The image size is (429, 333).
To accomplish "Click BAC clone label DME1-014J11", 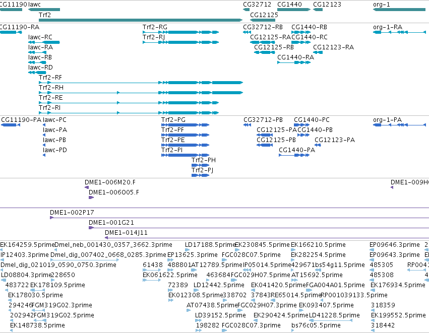I will point(126,233).
